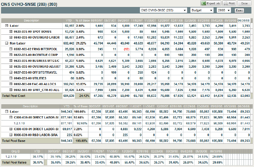Click the YTD column header in cost table

click(69, 20)
